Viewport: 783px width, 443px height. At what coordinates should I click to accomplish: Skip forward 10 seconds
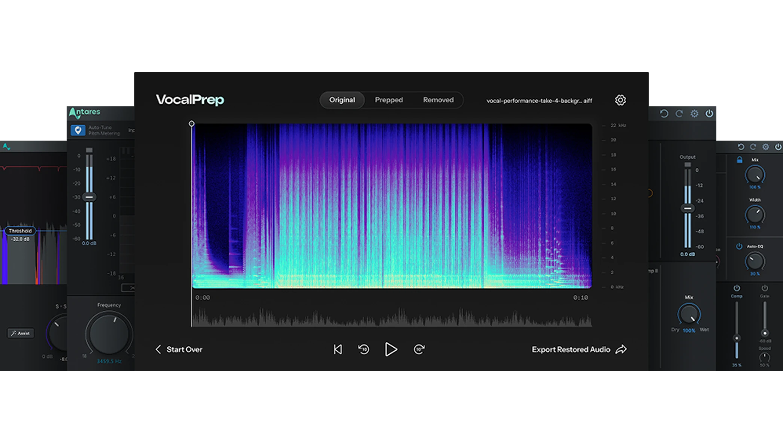[419, 349]
